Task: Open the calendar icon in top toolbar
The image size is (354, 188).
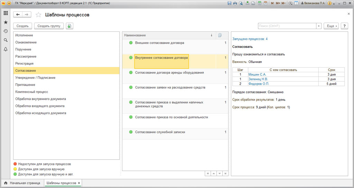Action: tap(265, 3)
